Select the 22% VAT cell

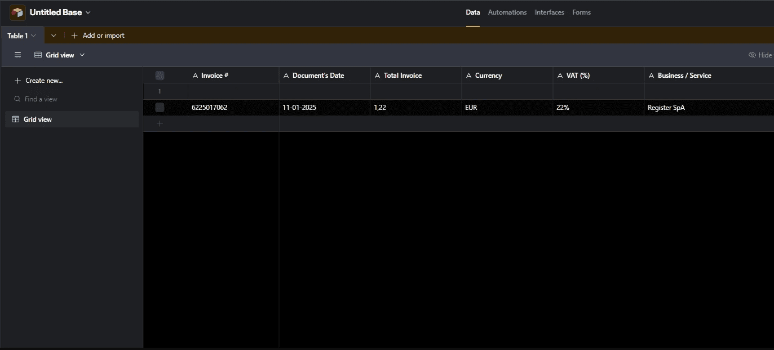[x=599, y=108]
